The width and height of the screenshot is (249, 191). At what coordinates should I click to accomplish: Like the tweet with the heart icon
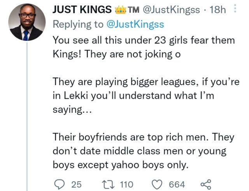click(157, 184)
